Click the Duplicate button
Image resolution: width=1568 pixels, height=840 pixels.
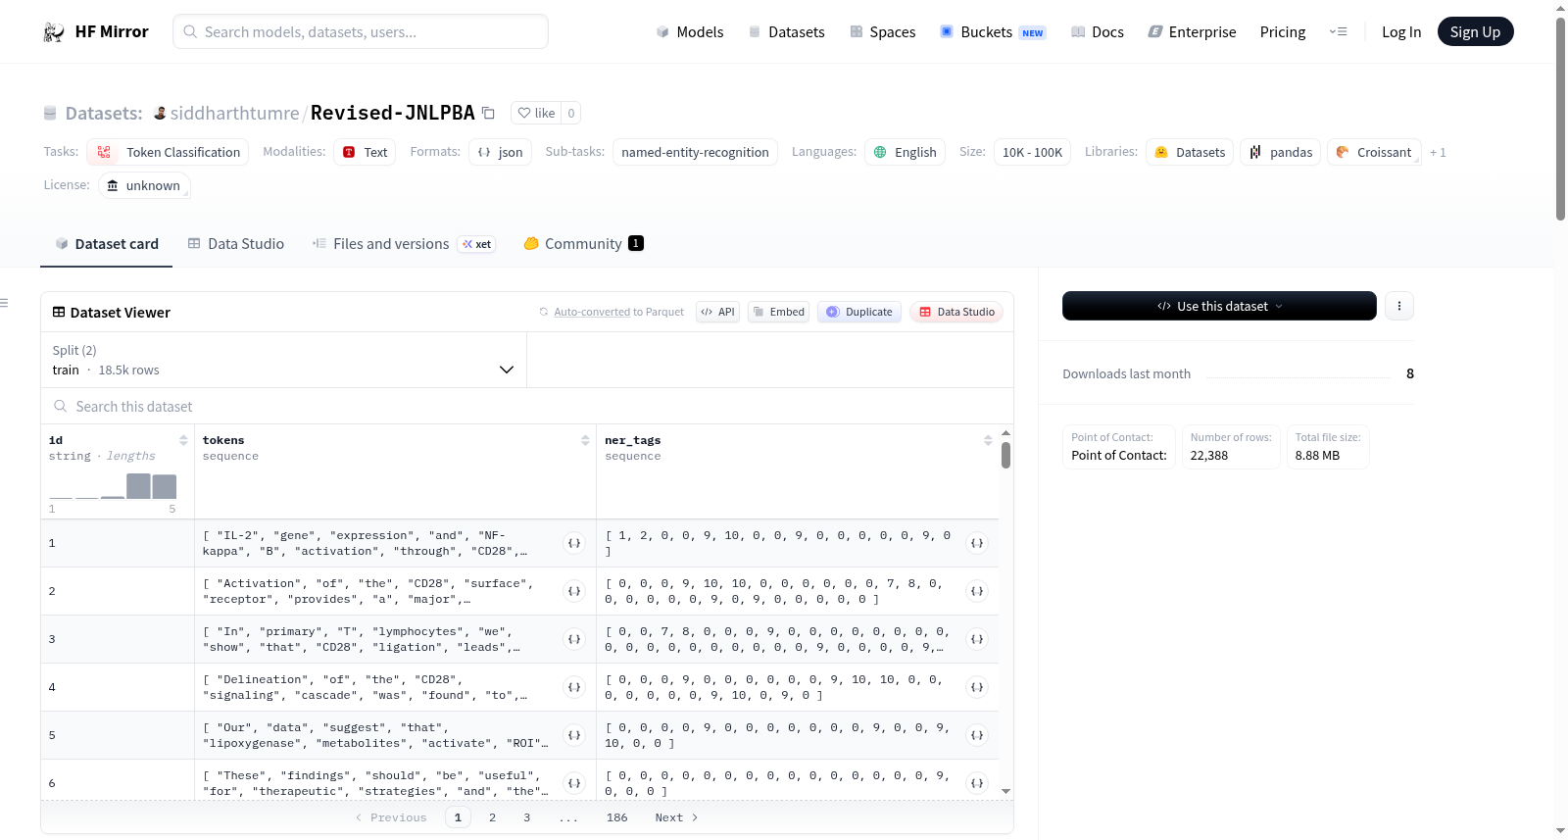click(859, 312)
